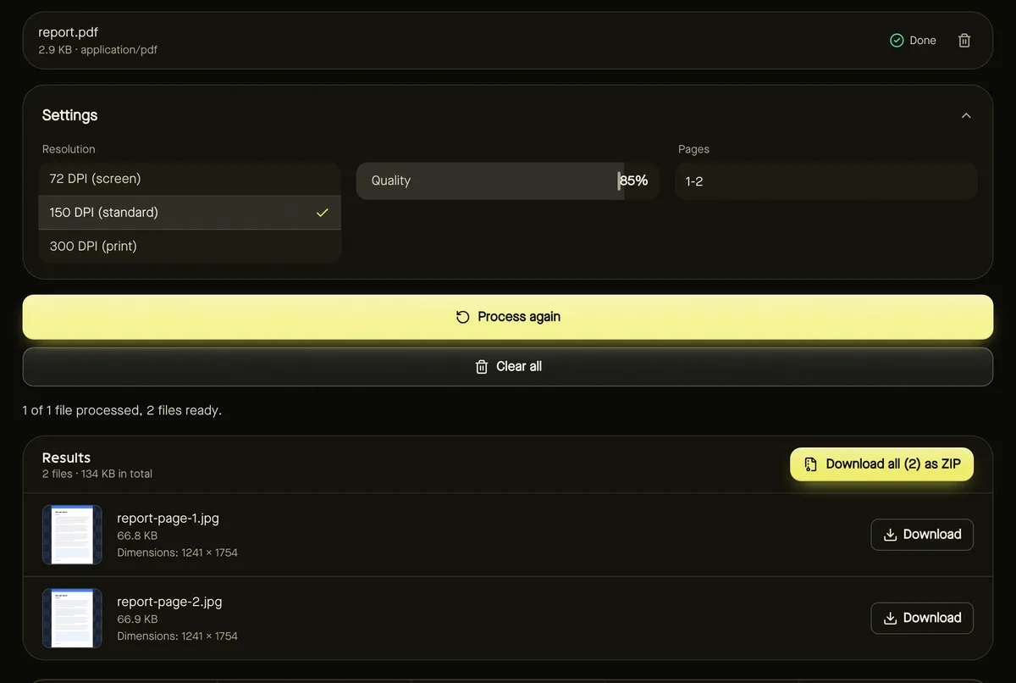Delete report.pdf with the trash icon
Screen dimensions: 1016x683
(964, 41)
